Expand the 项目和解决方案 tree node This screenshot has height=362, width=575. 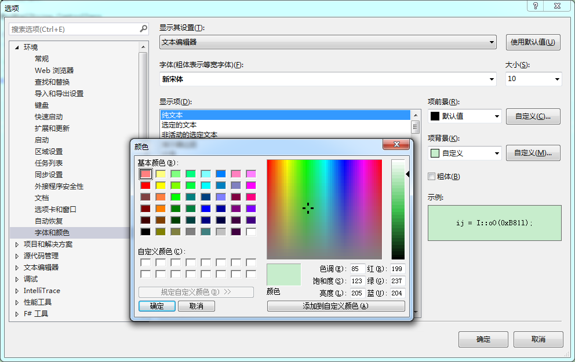click(x=16, y=244)
